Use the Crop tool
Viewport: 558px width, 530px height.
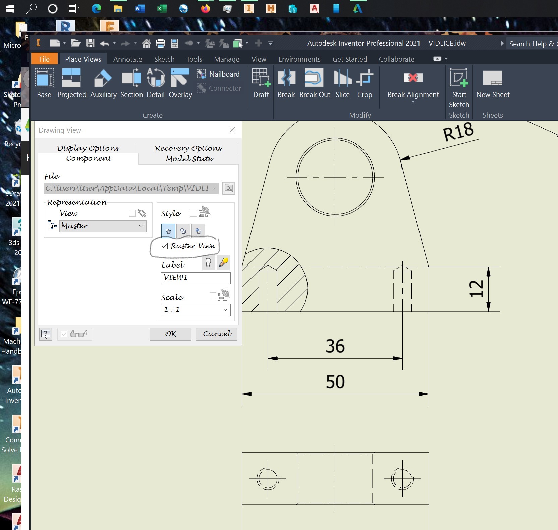[x=365, y=83]
